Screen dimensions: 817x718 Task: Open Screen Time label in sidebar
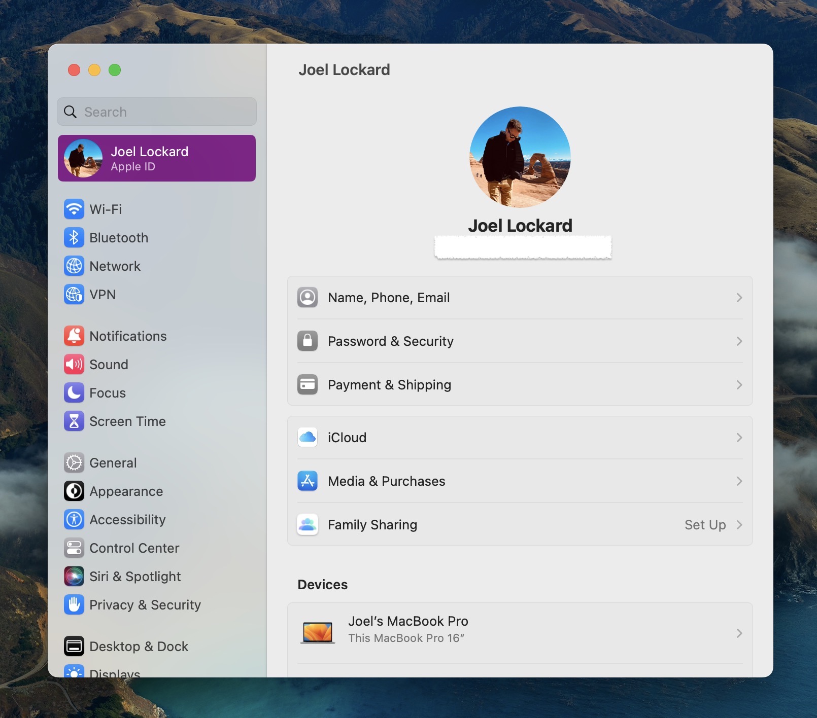127,421
